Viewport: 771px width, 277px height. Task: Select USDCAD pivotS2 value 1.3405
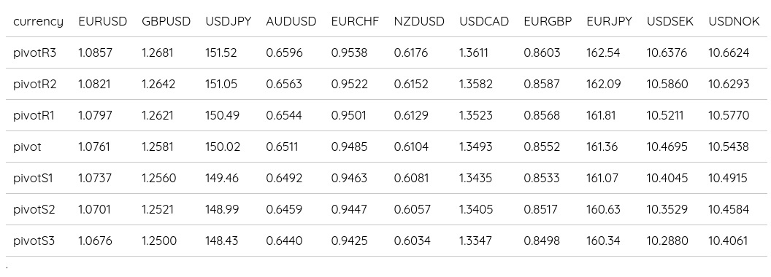click(x=476, y=210)
